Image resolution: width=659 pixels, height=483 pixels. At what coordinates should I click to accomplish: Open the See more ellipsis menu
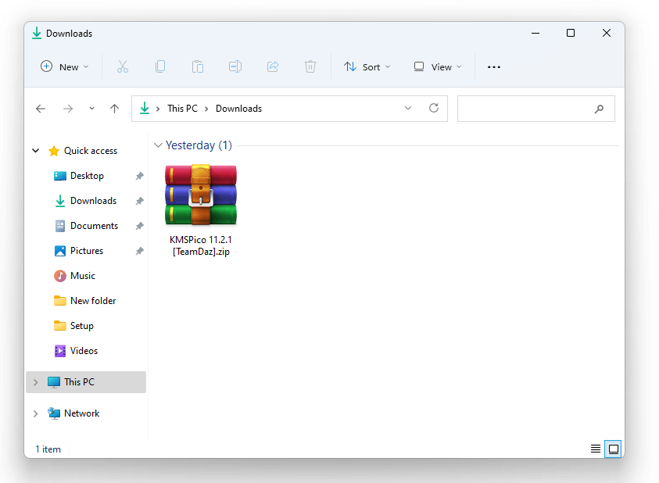(494, 67)
